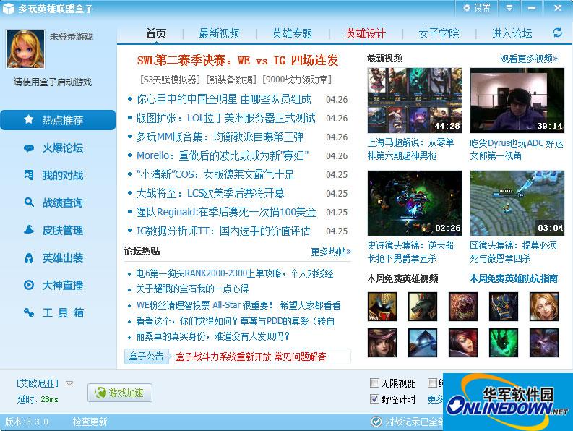Click the blue hero icon, second in bottom row
This screenshot has height=431, width=573.
423,343
